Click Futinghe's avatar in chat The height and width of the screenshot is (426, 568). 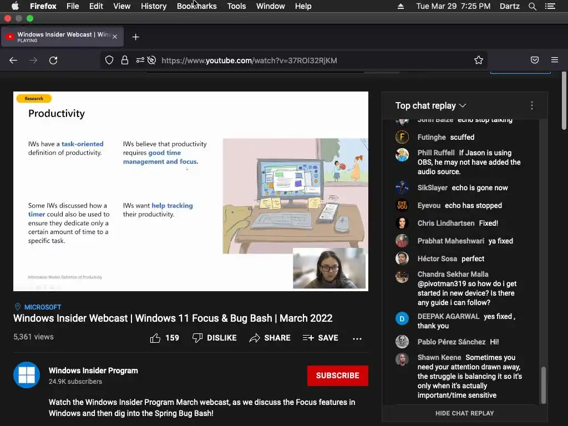pyautogui.click(x=402, y=138)
